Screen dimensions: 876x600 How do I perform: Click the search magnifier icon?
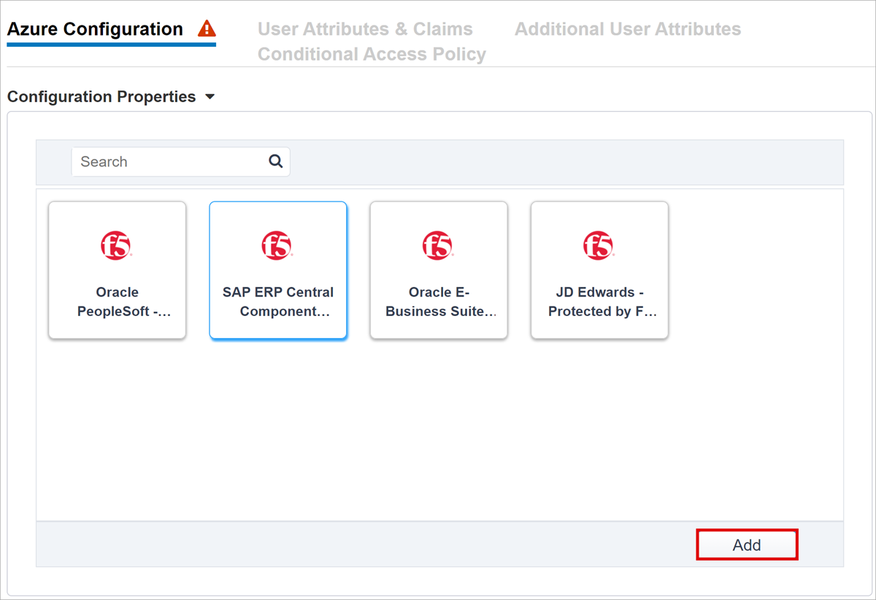pyautogui.click(x=275, y=161)
